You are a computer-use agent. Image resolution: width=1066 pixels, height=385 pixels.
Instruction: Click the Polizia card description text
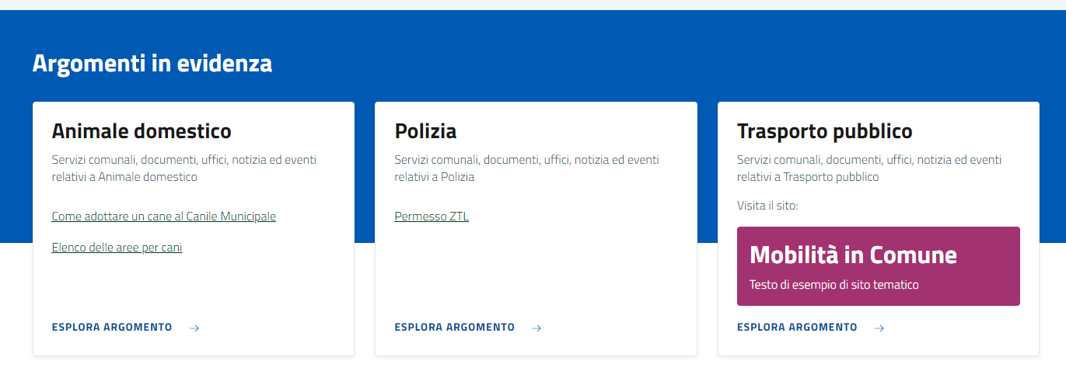coord(526,168)
